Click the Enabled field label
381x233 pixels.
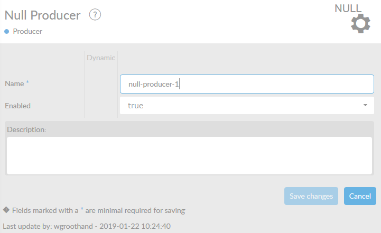[18, 106]
